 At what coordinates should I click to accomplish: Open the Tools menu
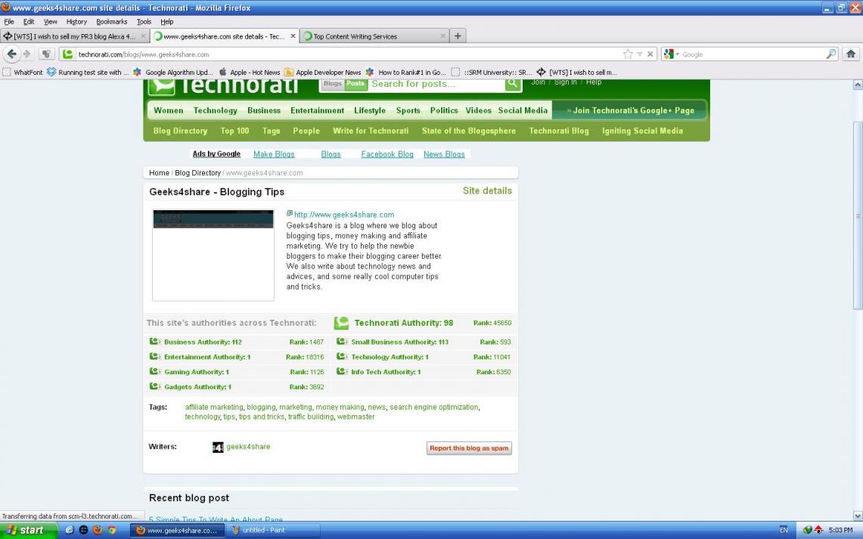pos(144,21)
